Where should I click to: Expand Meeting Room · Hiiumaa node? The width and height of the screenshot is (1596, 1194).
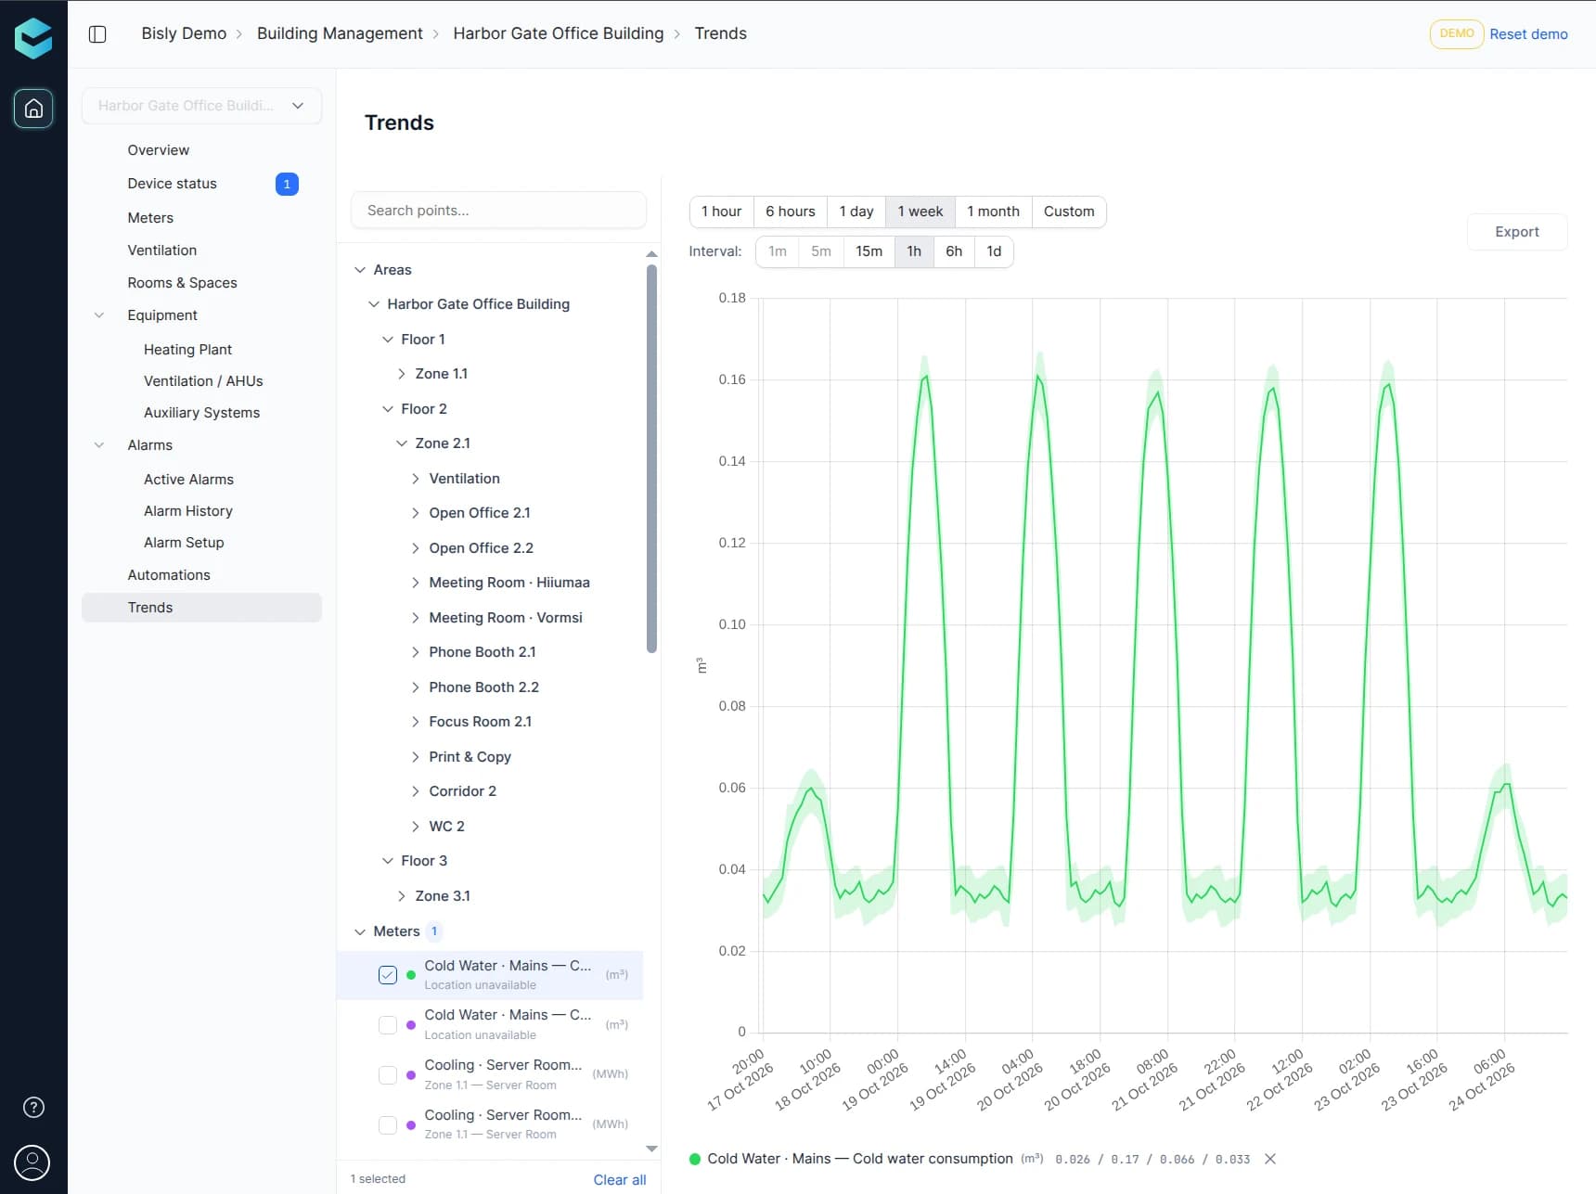[416, 583]
